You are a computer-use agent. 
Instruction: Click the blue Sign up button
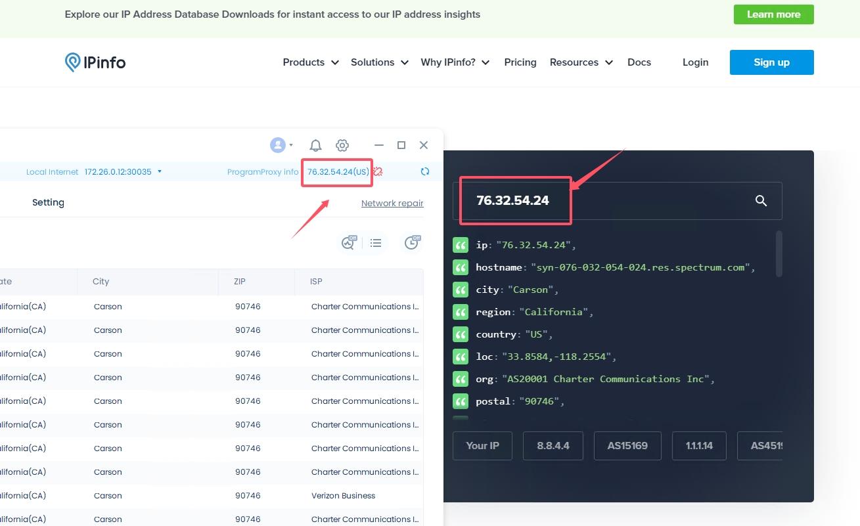point(771,62)
